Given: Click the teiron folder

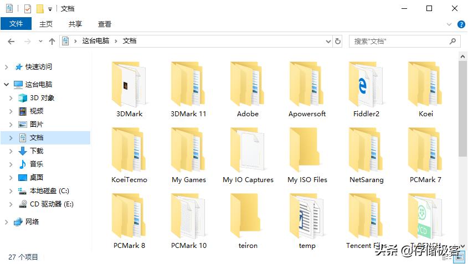Looking at the screenshot, I should (248, 221).
